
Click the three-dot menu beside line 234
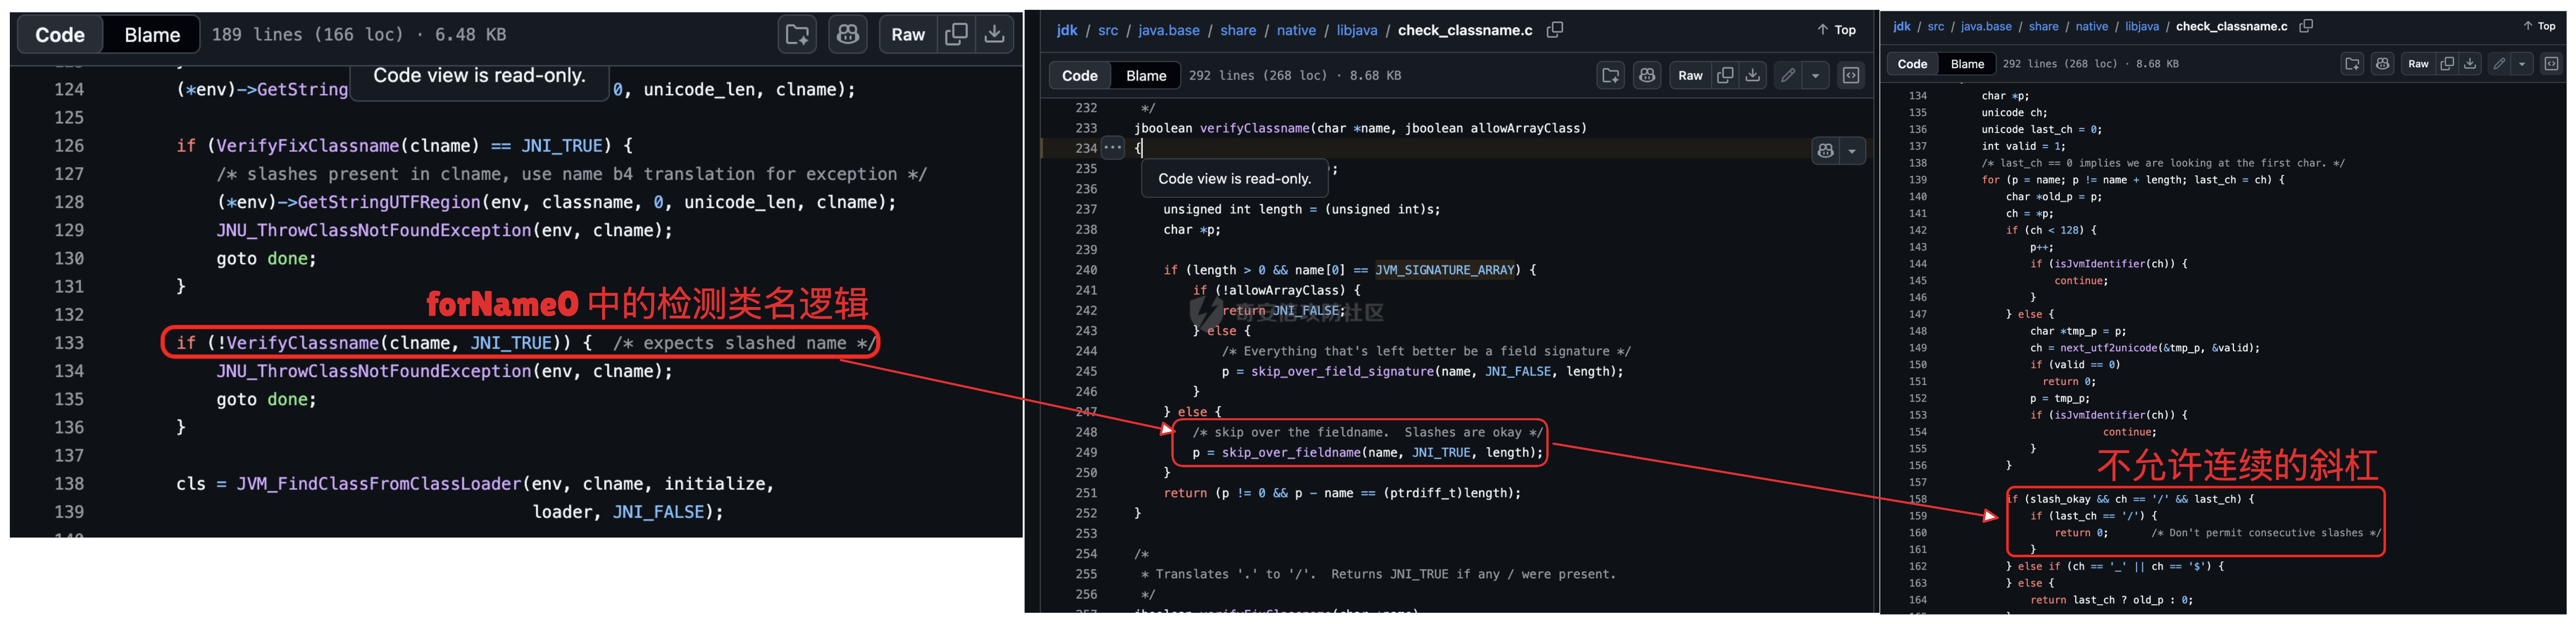point(1113,148)
